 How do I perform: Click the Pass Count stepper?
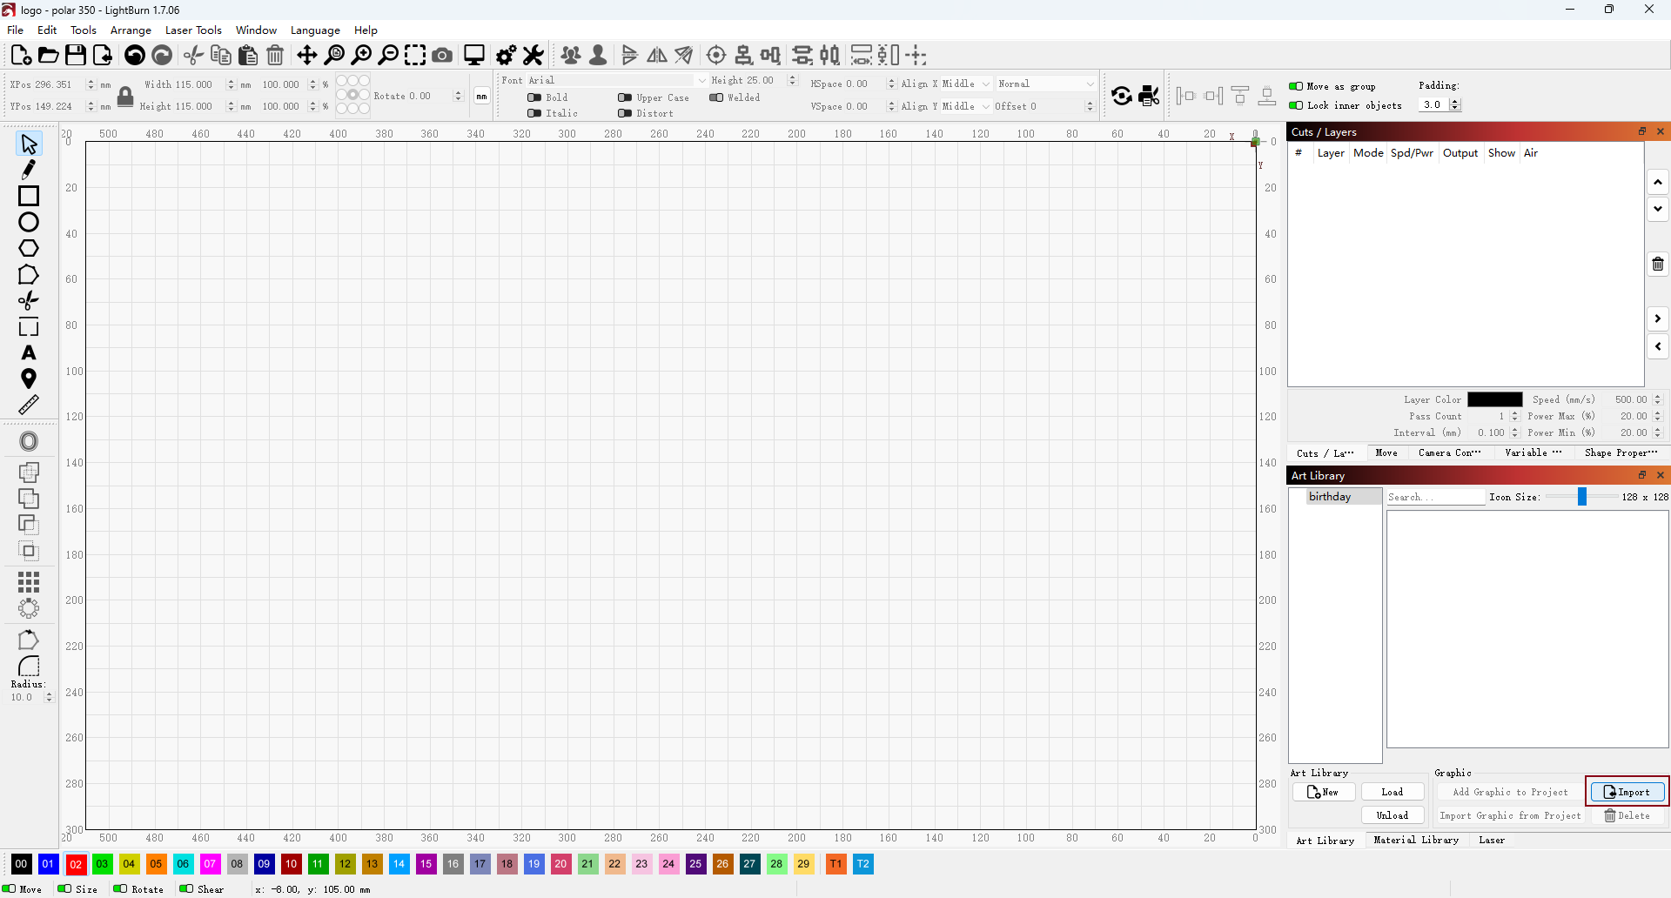pos(1514,416)
